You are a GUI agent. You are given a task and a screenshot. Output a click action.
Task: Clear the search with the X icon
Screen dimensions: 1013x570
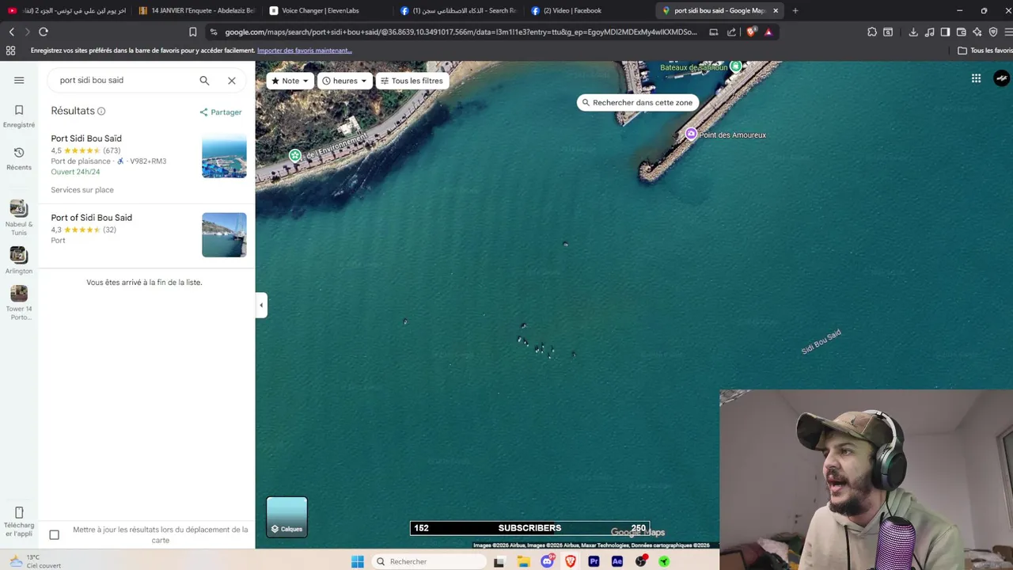point(232,80)
